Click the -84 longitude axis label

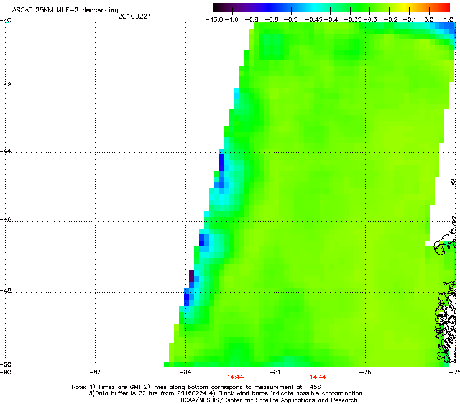(185, 372)
